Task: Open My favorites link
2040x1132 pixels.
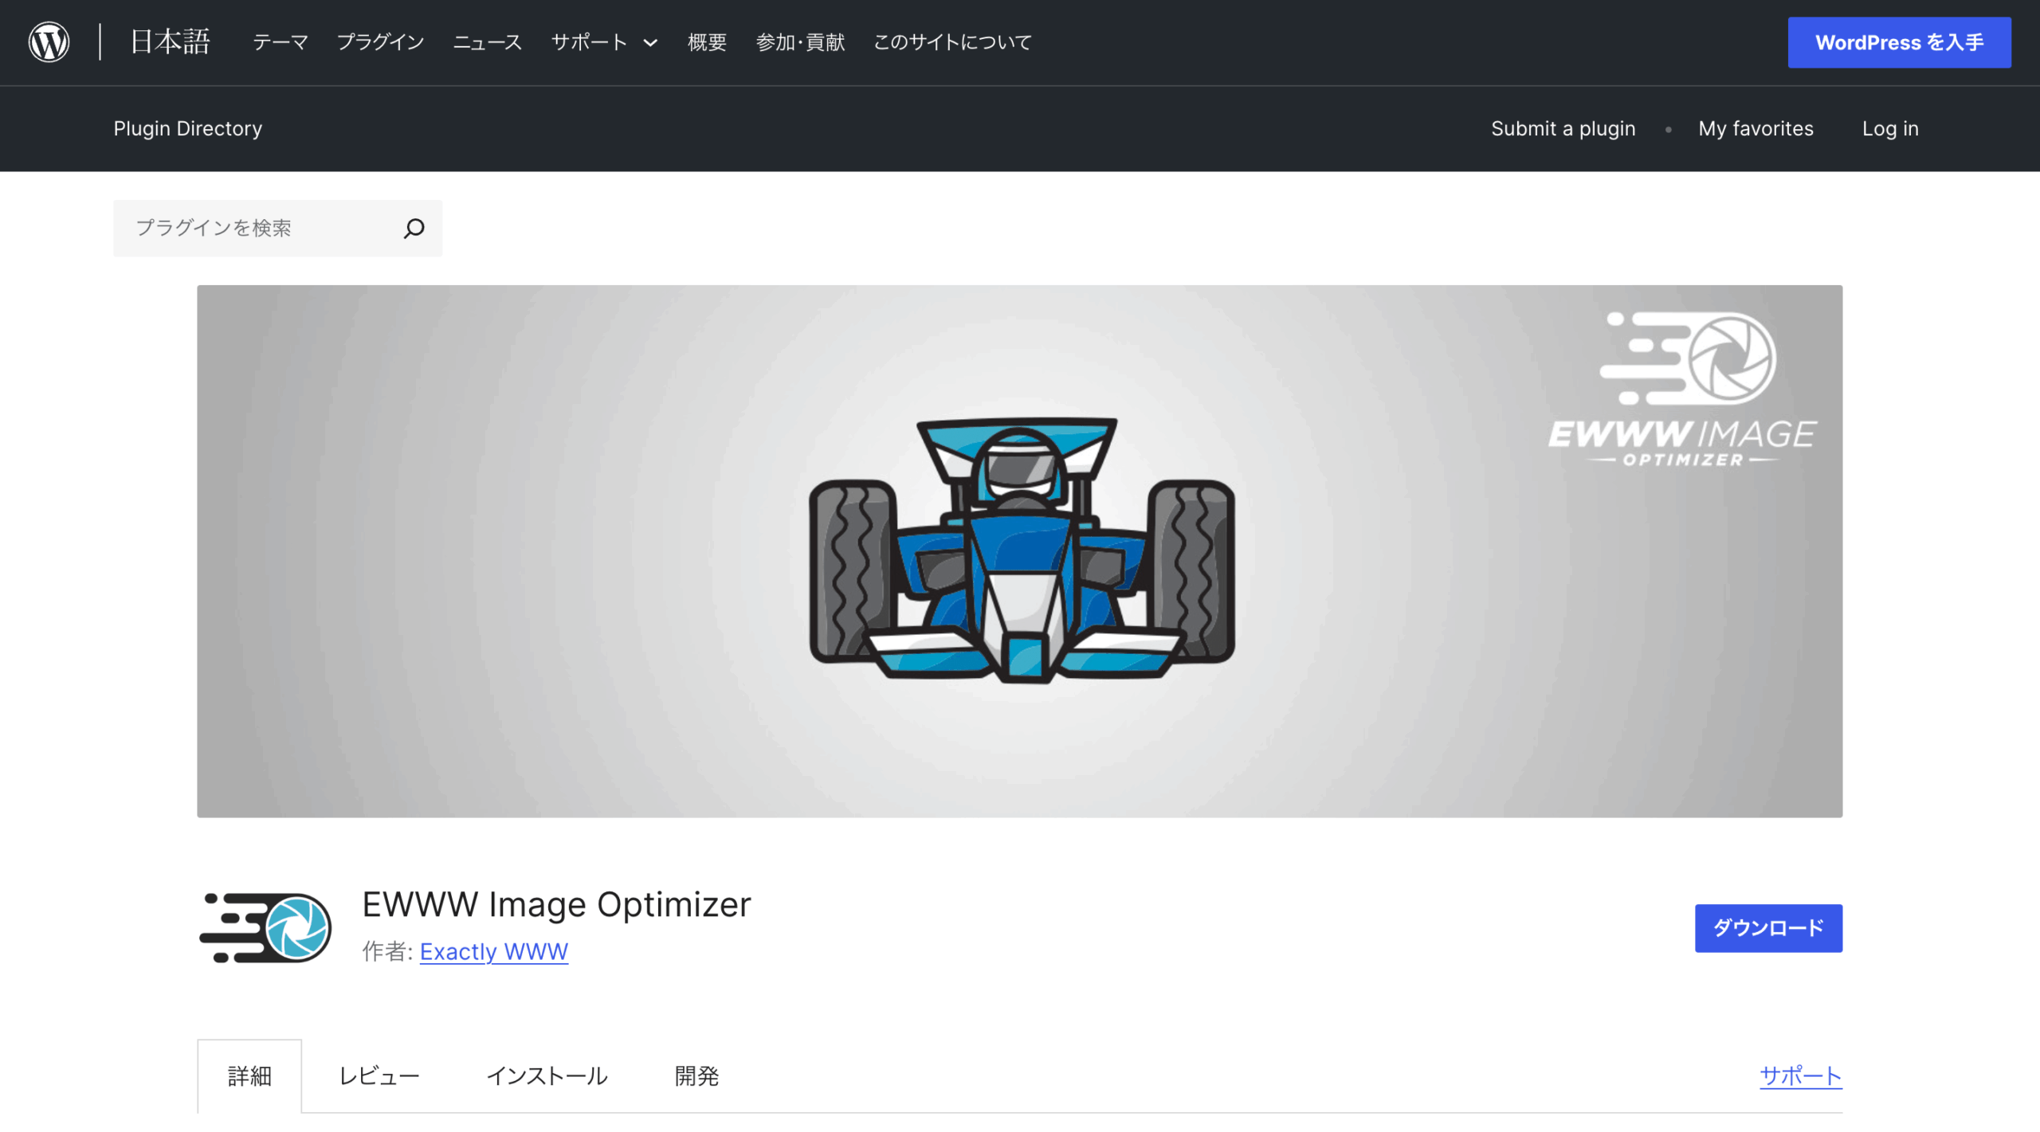Action: (1756, 128)
